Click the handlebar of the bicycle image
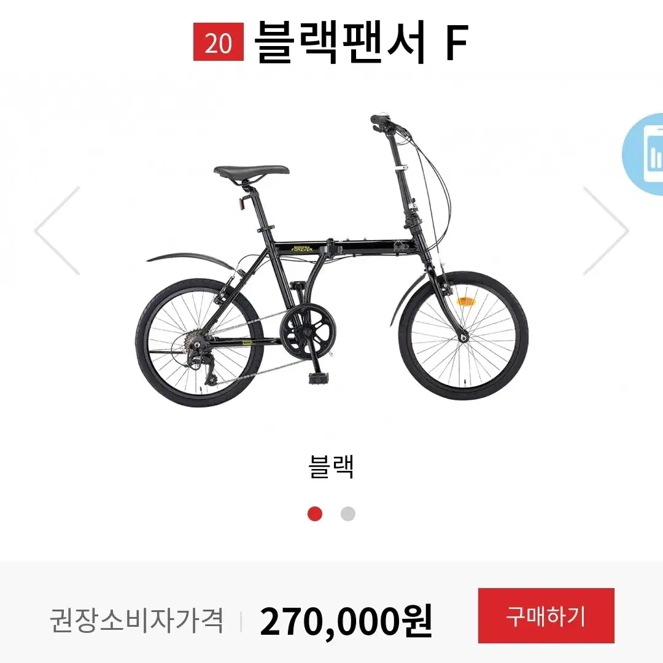Viewport: 663px width, 663px height. 389,125
